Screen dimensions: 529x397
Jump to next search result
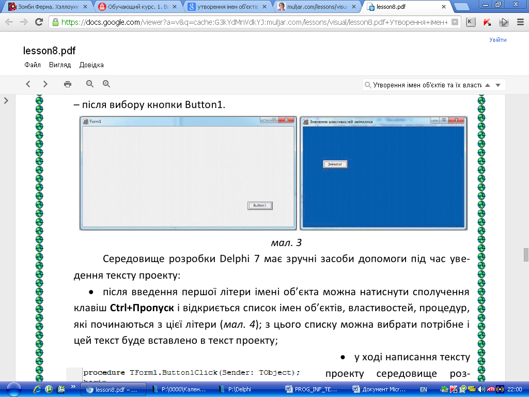498,85
